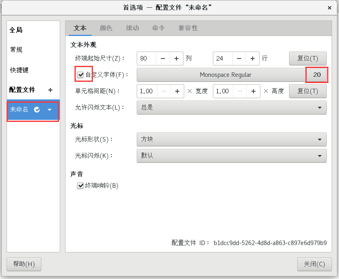The image size is (339, 279).
Task: Increase cell height spacing with the plus button
Action: [253, 91]
